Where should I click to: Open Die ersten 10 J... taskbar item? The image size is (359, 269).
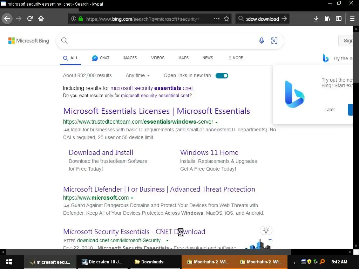[103, 262]
